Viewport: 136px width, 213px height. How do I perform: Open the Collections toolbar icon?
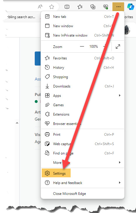click(x=93, y=7)
